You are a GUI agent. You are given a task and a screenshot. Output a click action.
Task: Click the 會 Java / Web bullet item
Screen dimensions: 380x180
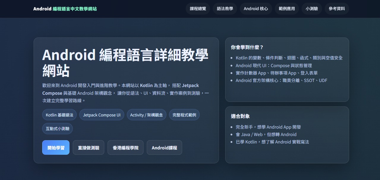[266, 134]
